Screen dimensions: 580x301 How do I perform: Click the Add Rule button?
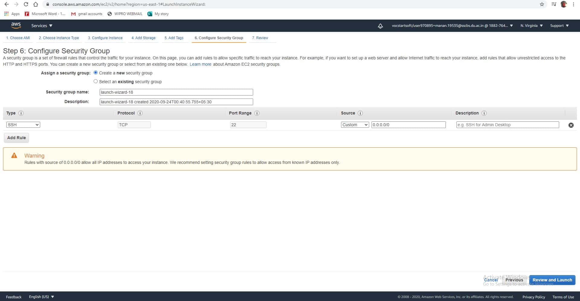coord(17,138)
